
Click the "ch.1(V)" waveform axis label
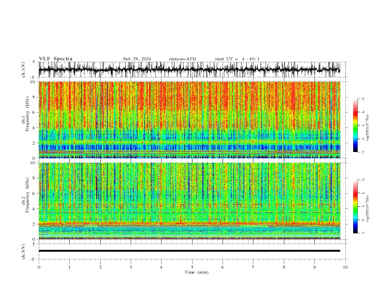click(24, 70)
